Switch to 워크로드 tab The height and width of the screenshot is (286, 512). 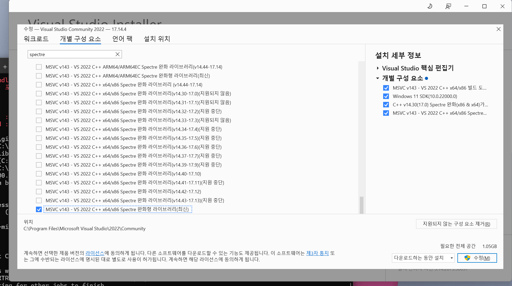pyautogui.click(x=36, y=39)
